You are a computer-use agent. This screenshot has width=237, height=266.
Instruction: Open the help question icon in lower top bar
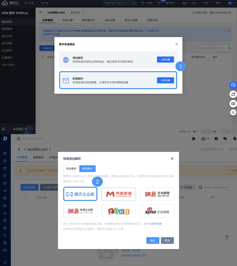216,139
